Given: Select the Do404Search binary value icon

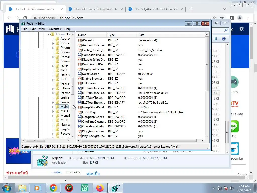Looking at the screenshot, I should 80,74.
